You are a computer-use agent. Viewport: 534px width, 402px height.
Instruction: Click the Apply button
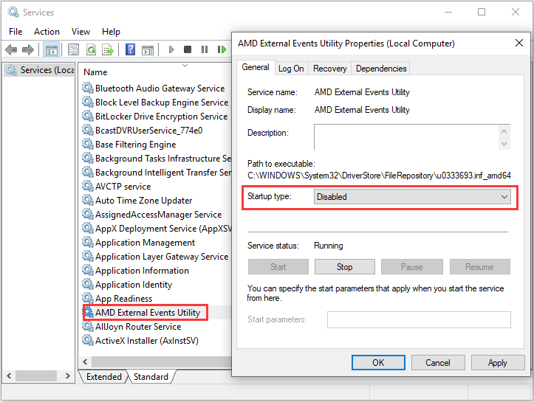tap(498, 363)
